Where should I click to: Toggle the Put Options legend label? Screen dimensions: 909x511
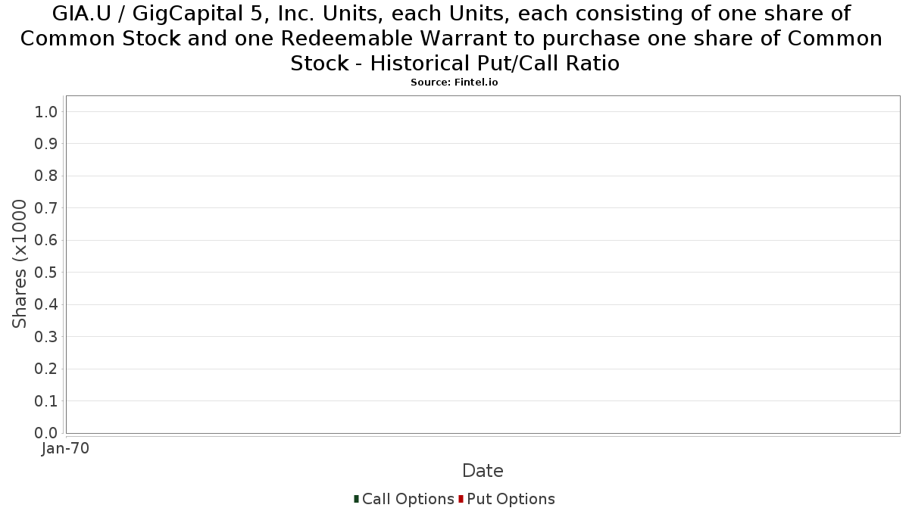[x=511, y=499]
